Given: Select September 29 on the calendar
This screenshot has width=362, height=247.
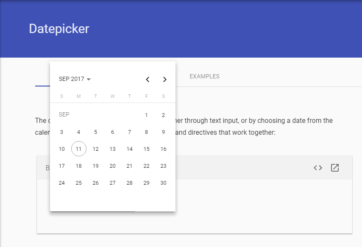Looking at the screenshot, I should (146, 183).
